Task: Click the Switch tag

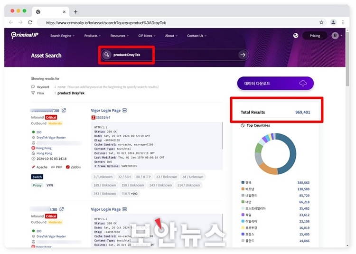Action: (x=37, y=177)
